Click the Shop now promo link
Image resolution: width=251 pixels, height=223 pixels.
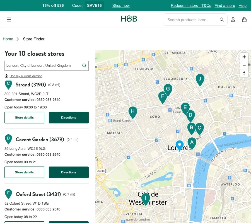(x=121, y=6)
